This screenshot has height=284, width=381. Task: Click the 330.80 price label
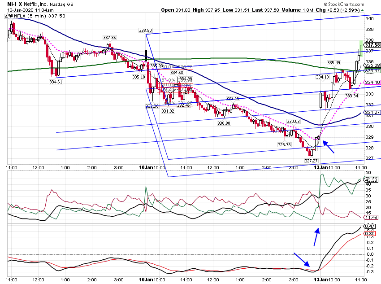tap(224, 123)
